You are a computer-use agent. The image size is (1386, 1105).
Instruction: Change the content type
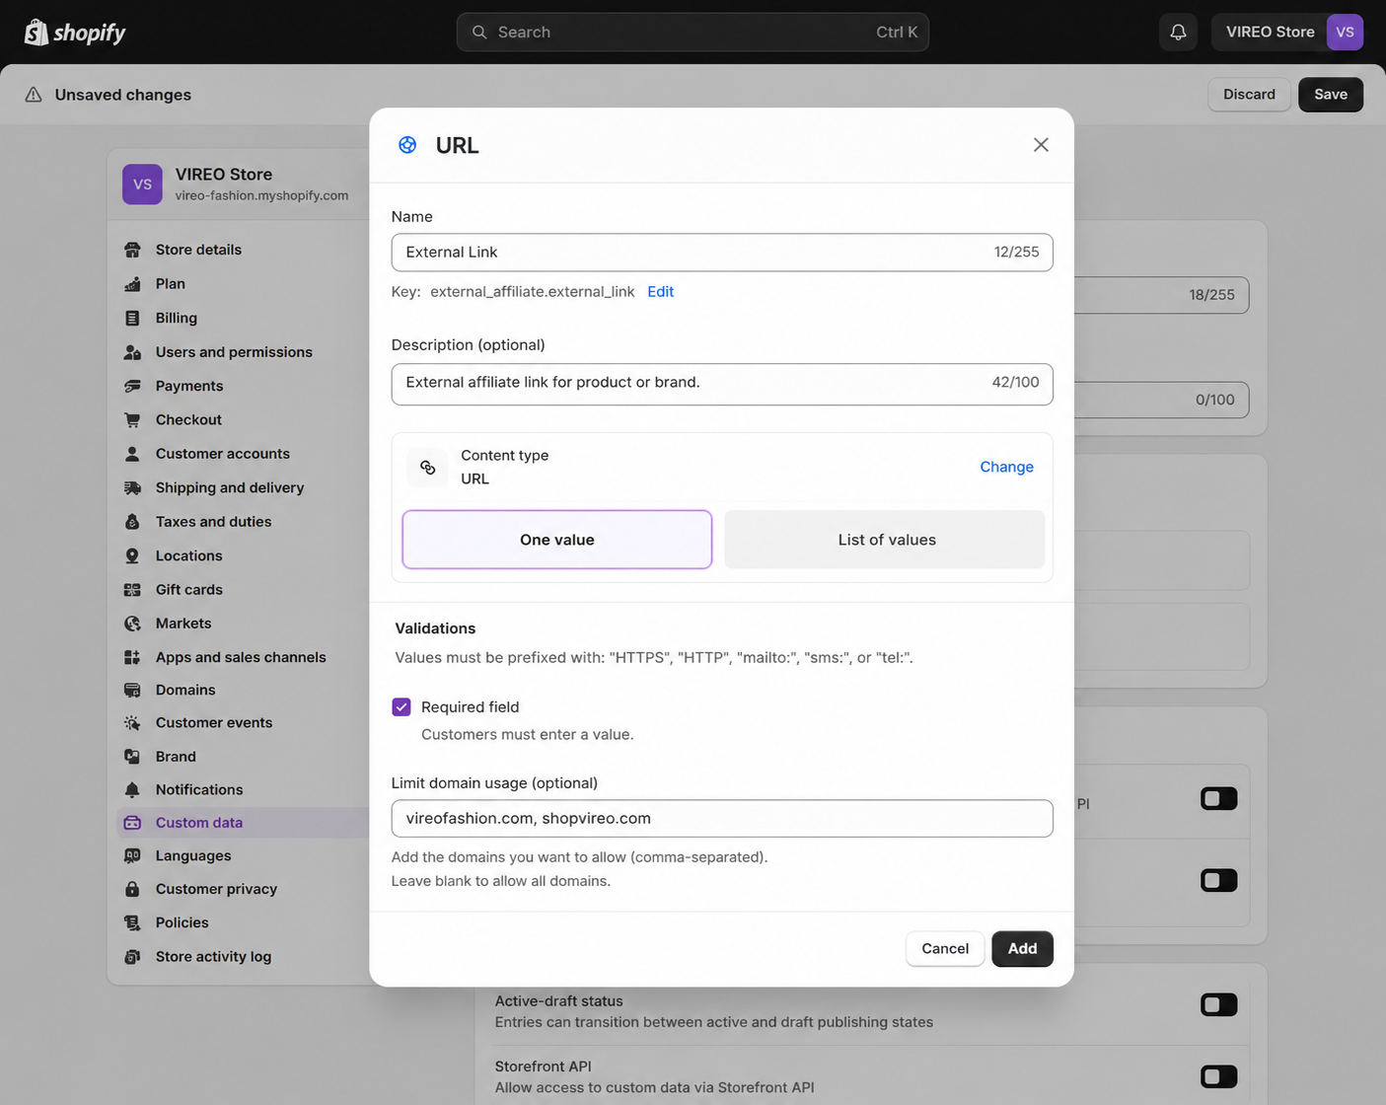(x=1006, y=467)
